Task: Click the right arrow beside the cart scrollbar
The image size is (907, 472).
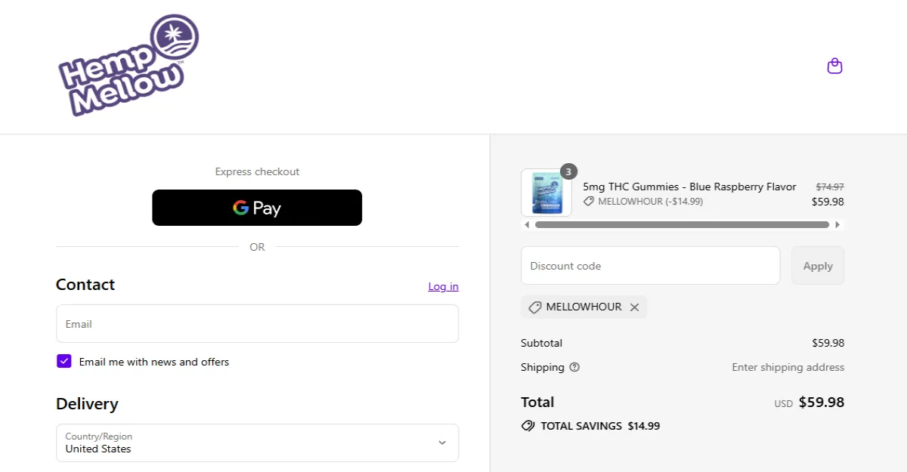Action: click(837, 224)
